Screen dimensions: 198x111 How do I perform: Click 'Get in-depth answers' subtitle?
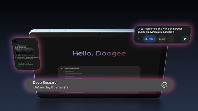point(51,87)
